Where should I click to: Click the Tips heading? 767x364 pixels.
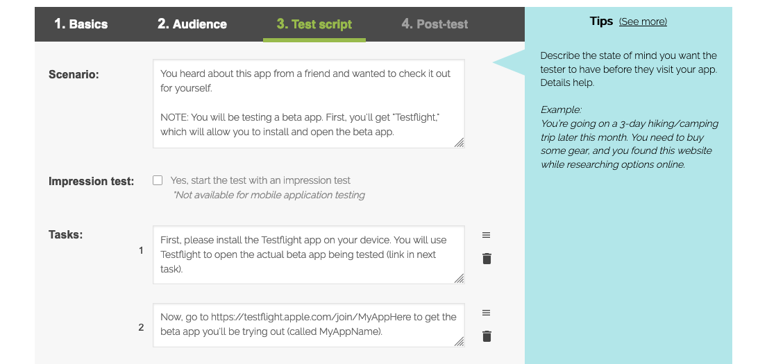click(601, 21)
